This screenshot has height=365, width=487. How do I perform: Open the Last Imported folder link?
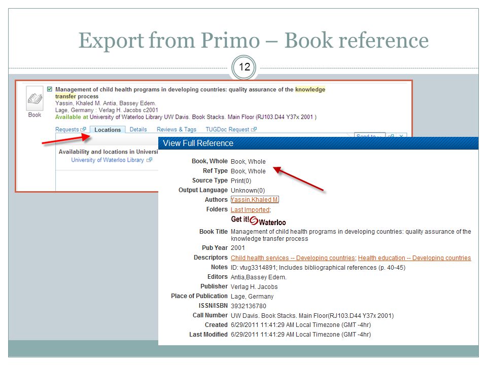pyautogui.click(x=250, y=210)
